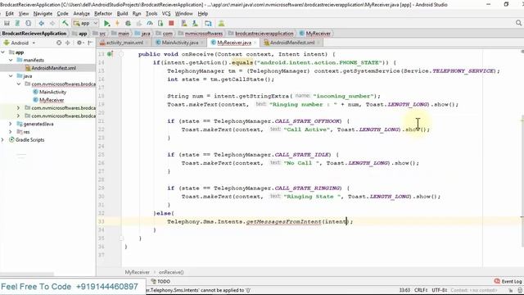524x295 pixels.
Task: Expand Gradle Scripts node
Action: click(3, 140)
